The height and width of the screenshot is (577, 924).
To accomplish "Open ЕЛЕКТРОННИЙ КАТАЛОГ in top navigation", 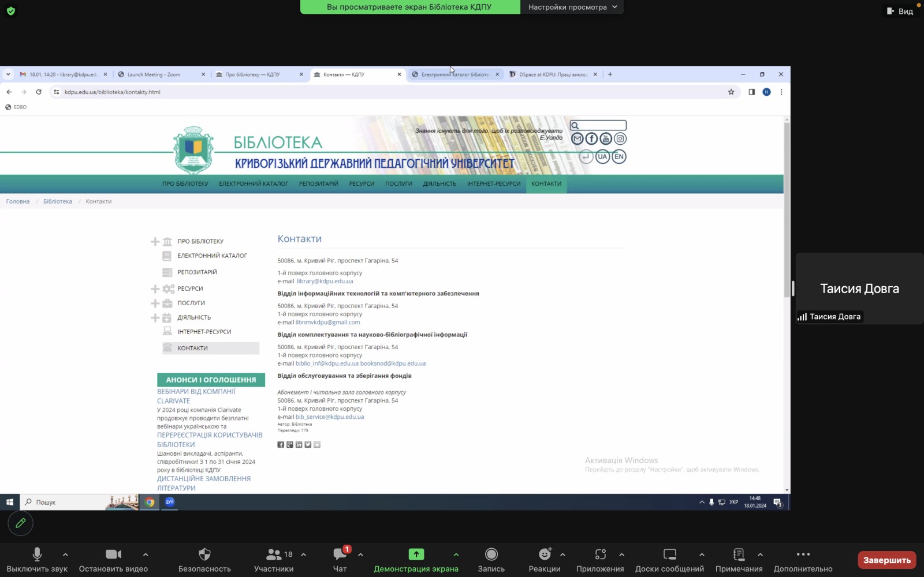I will [254, 184].
